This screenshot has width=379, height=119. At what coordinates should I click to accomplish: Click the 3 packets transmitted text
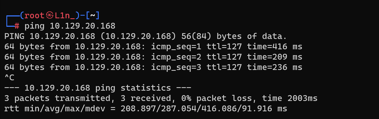click(57, 99)
